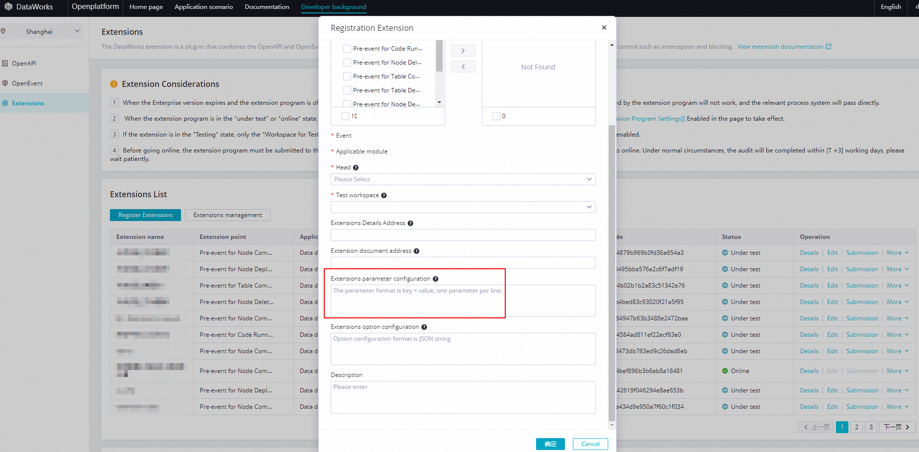Viewport: 919px width, 452px height.
Task: Toggle select-all checkbox in source list
Action: (x=345, y=116)
